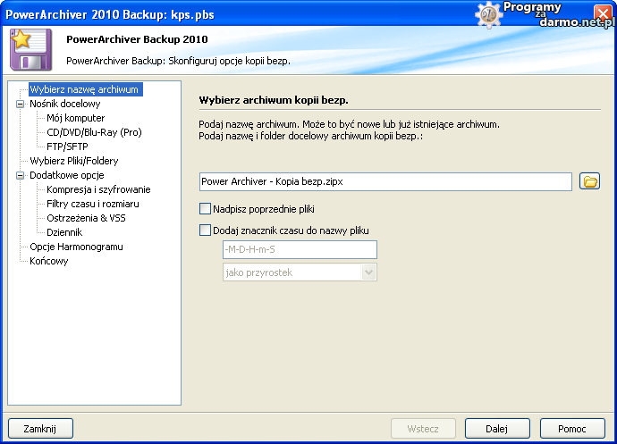Open 'Ostrzeżenia & VSS' settings
The height and width of the screenshot is (444, 617).
tap(86, 218)
